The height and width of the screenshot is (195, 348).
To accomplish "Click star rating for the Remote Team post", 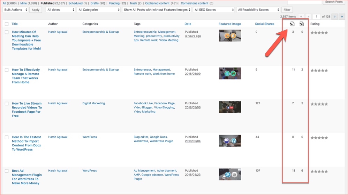I will 319,70.
